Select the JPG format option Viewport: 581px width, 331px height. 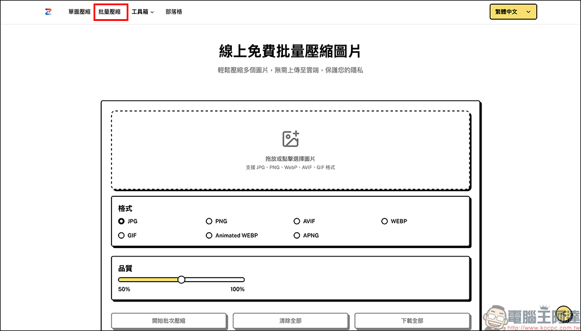click(x=128, y=221)
